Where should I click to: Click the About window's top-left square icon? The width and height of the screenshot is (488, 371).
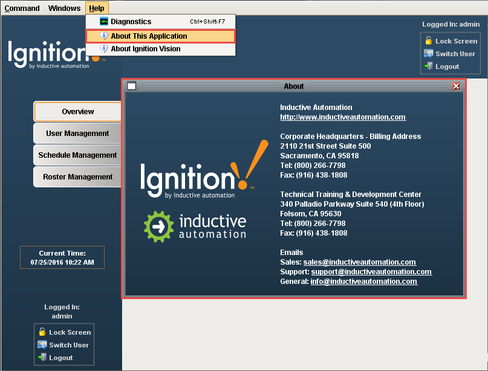(x=132, y=86)
